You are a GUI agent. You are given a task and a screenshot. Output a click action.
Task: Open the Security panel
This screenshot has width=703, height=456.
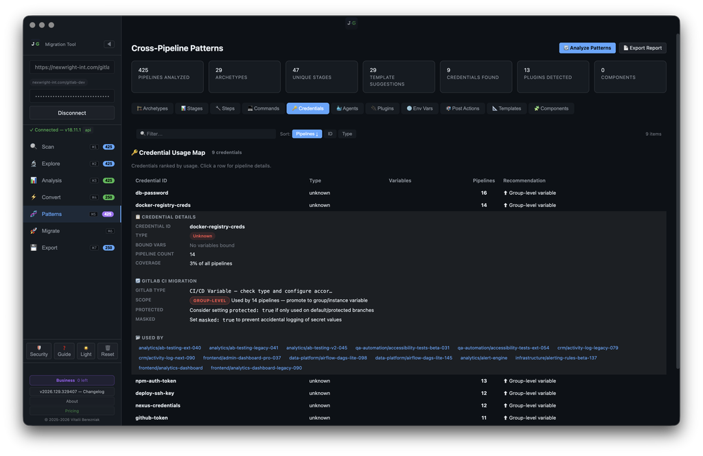pos(39,350)
